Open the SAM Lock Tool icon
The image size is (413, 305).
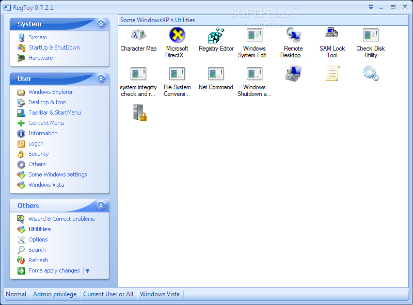click(331, 33)
